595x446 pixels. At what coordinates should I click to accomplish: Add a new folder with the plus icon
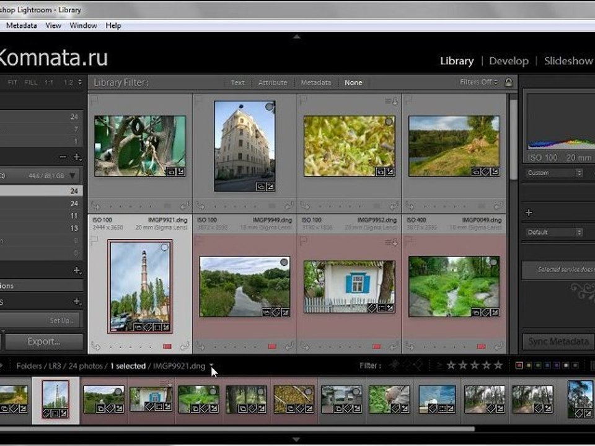tap(77, 157)
